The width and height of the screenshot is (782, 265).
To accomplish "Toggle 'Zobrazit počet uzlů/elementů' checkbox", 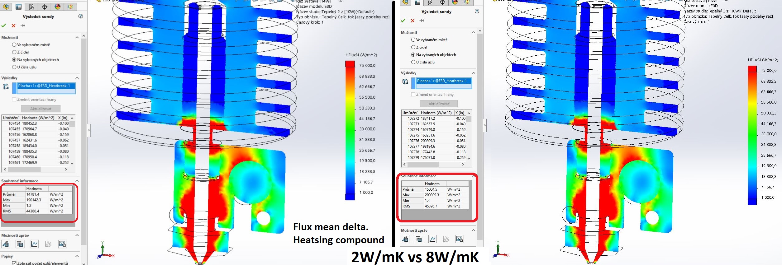I will pyautogui.click(x=14, y=263).
